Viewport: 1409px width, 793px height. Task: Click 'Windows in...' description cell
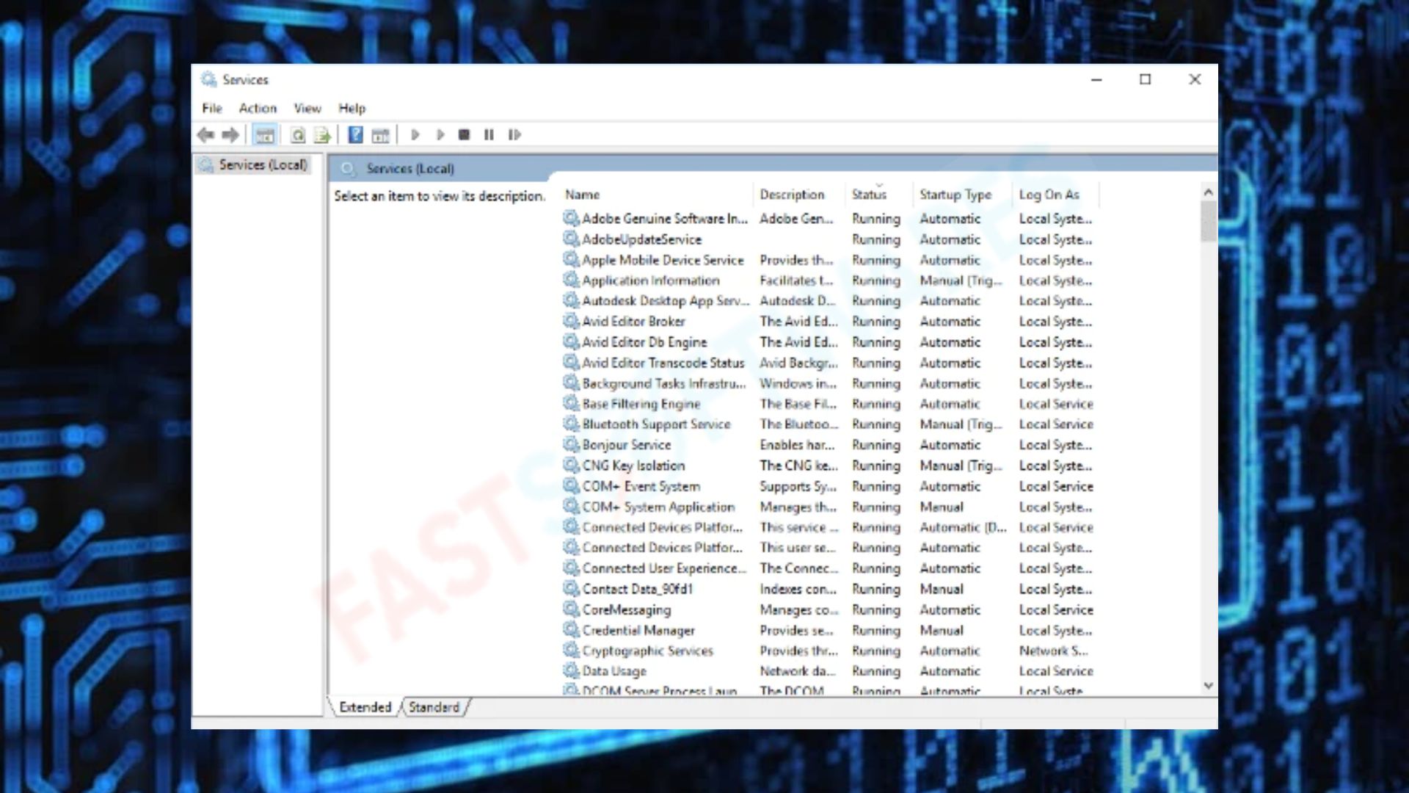798,383
